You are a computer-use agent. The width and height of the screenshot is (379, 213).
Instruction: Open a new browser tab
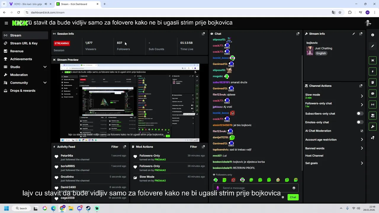click(x=105, y=4)
